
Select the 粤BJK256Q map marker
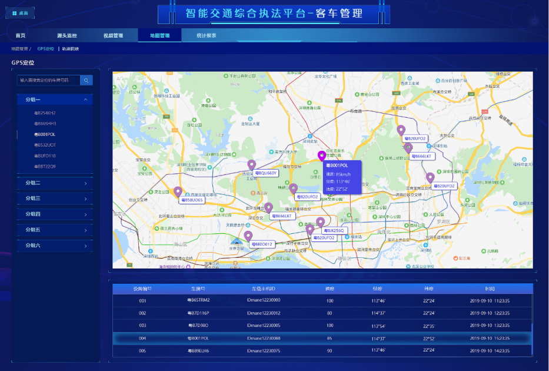pyautogui.click(x=320, y=222)
